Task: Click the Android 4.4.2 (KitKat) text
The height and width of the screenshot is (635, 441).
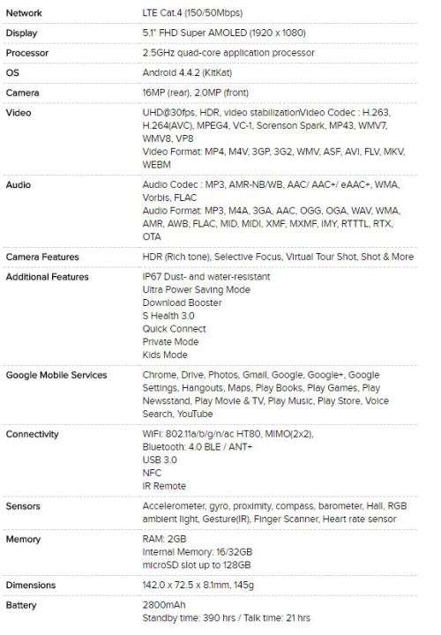Action: [x=187, y=73]
